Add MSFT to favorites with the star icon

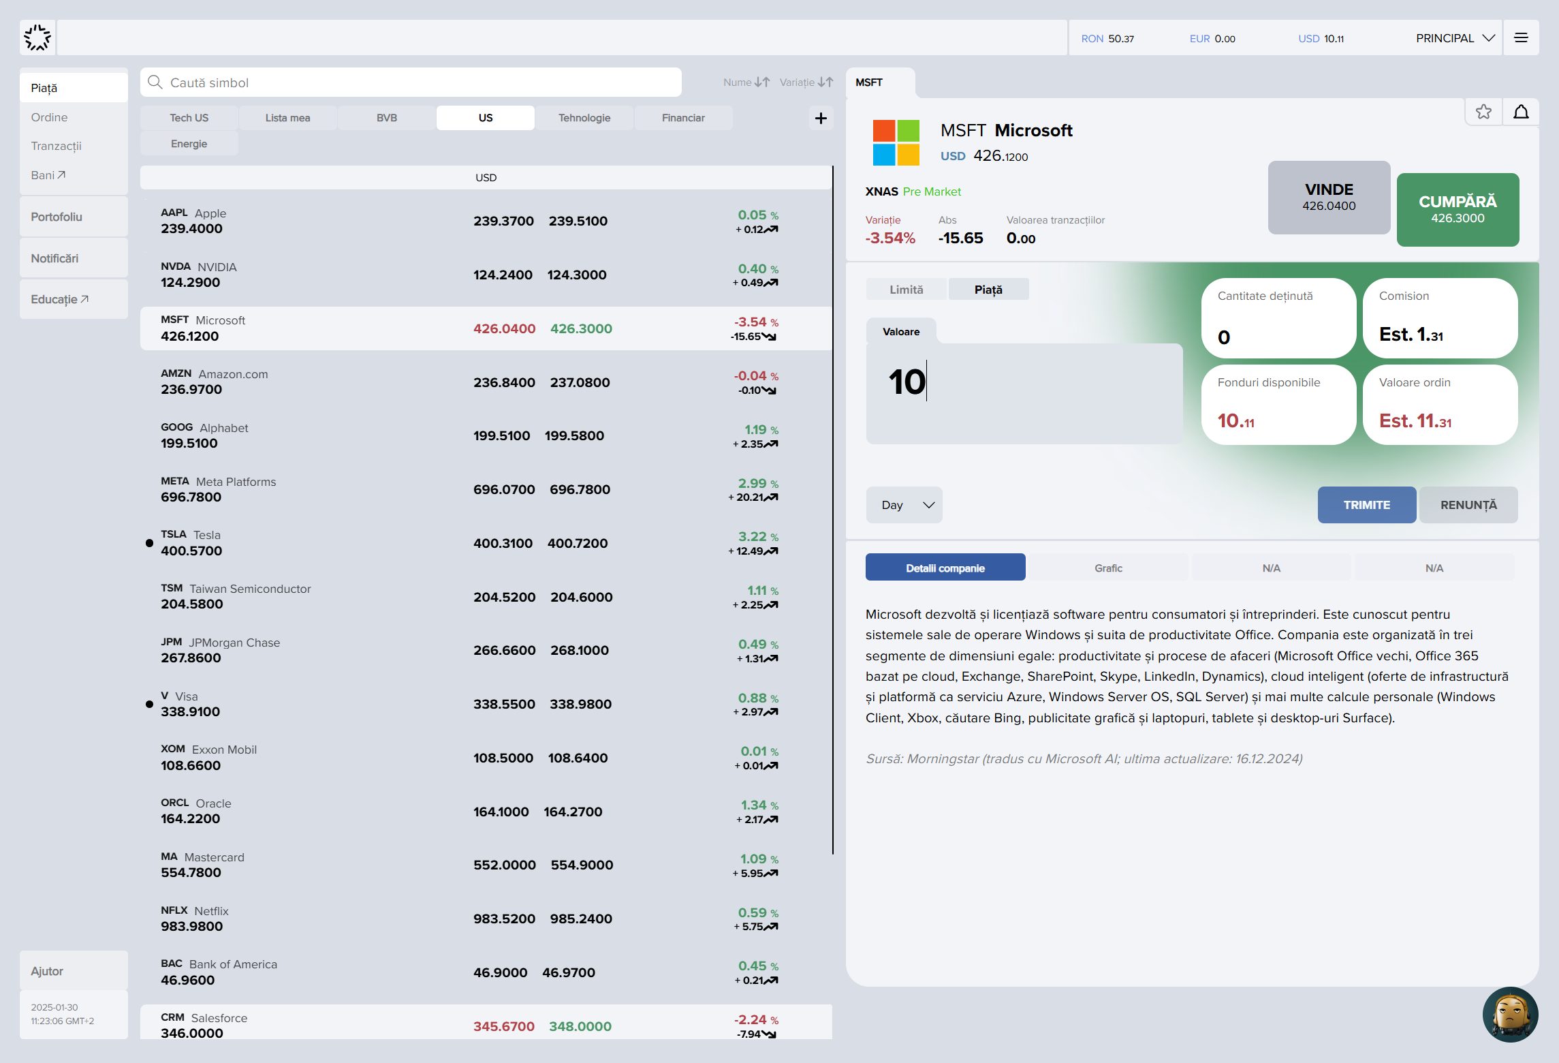(x=1483, y=112)
